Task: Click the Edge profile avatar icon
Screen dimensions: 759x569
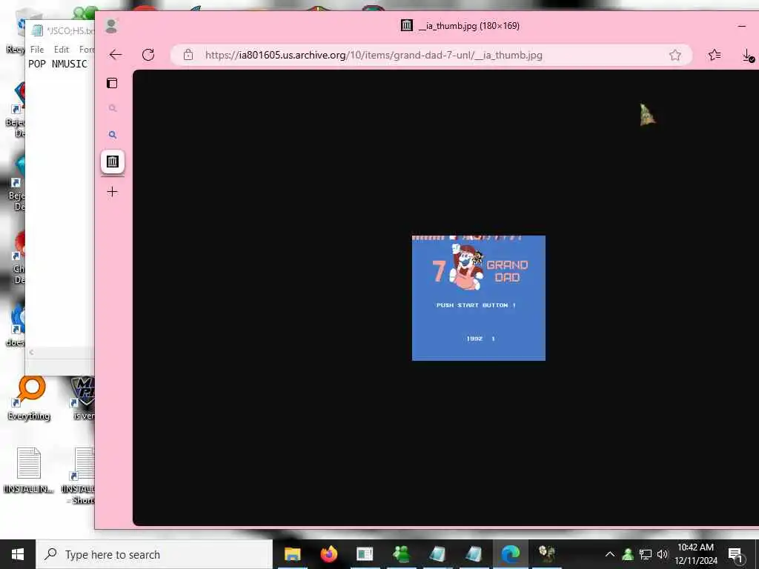Action: pos(111,26)
